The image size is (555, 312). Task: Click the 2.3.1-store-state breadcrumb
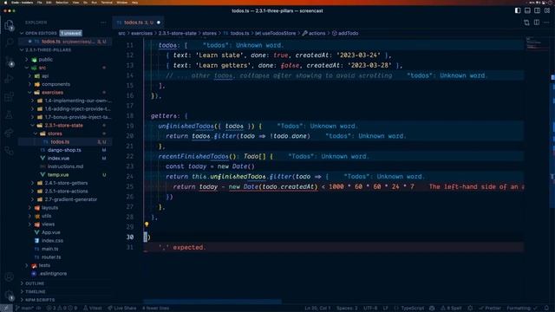(x=177, y=33)
